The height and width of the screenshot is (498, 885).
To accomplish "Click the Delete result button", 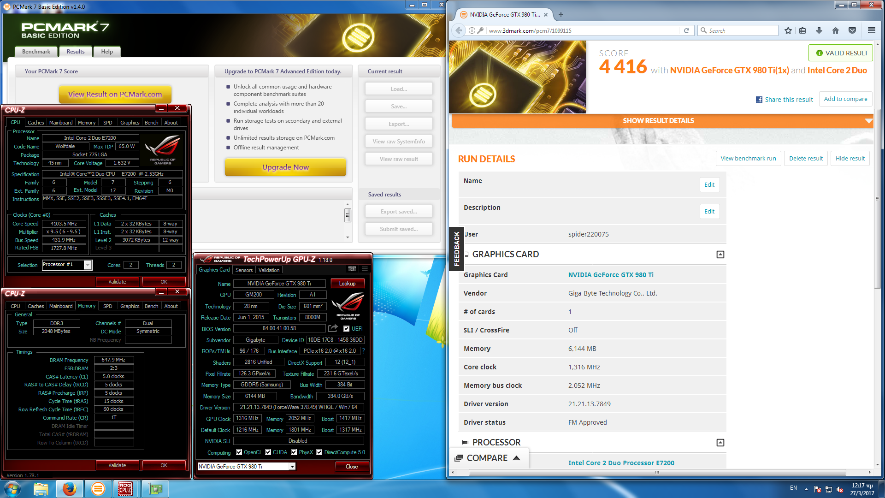I will pos(806,158).
